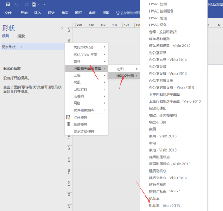This screenshot has height=211, width=223.
Task: Switch to the 审阅 ribbon tab
Action: tap(92, 13)
